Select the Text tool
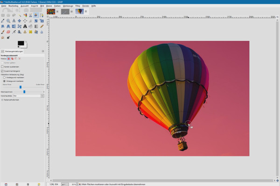 click(x=25, y=27)
